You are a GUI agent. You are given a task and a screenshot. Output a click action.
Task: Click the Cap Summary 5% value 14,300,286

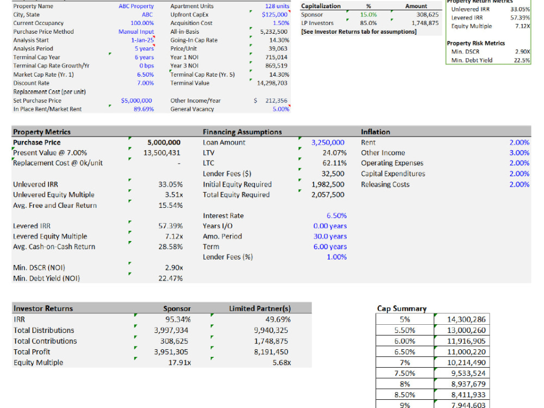[x=466, y=319]
